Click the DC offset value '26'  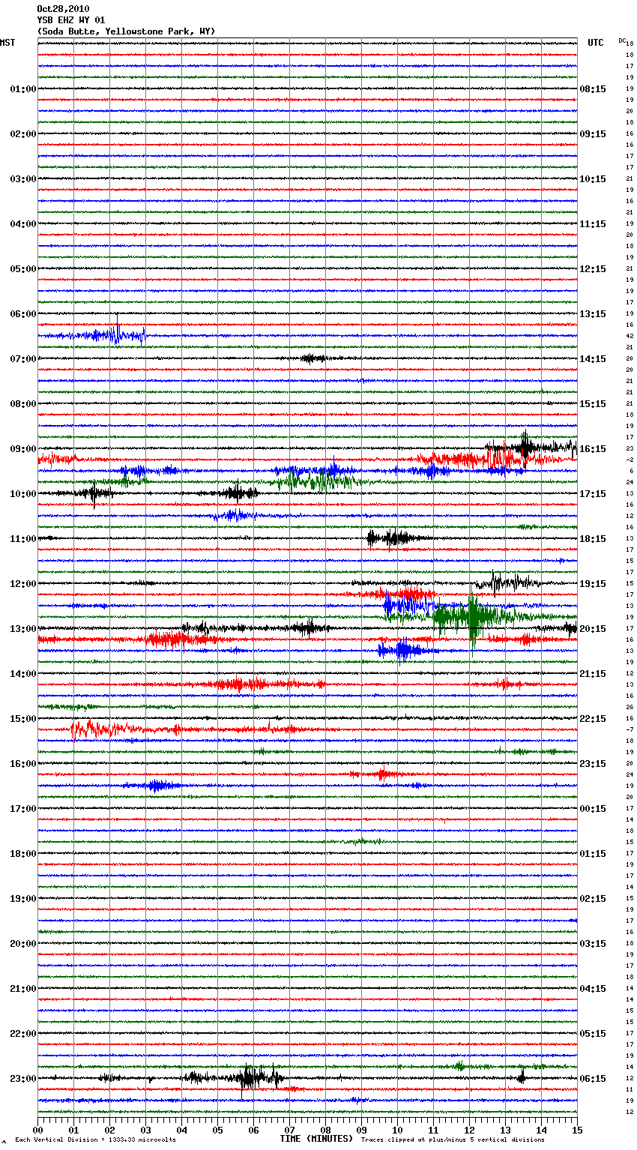630,708
